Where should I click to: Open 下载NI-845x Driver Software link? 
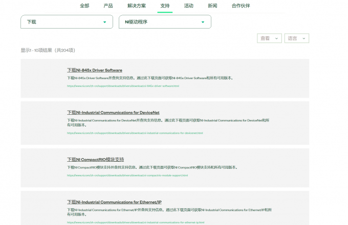click(x=95, y=70)
